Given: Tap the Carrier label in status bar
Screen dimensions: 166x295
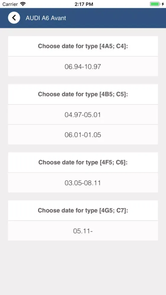Looking at the screenshot, I should [10, 4].
